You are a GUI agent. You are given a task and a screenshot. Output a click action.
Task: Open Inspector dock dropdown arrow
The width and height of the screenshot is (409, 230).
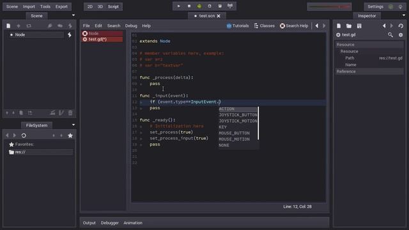[x=404, y=15]
